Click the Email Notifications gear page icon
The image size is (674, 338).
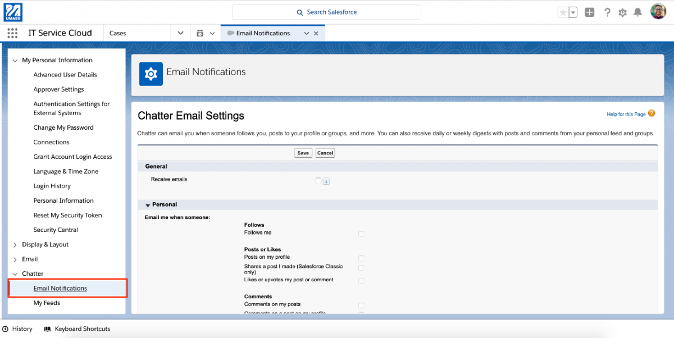click(x=151, y=74)
